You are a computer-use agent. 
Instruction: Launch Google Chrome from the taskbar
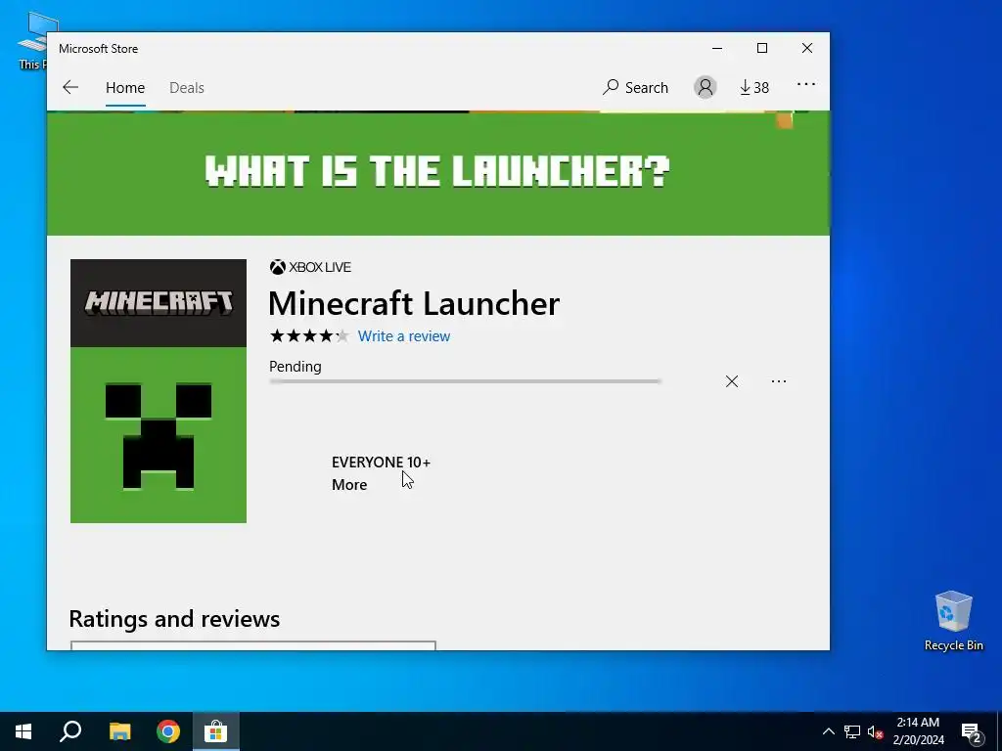tap(168, 731)
